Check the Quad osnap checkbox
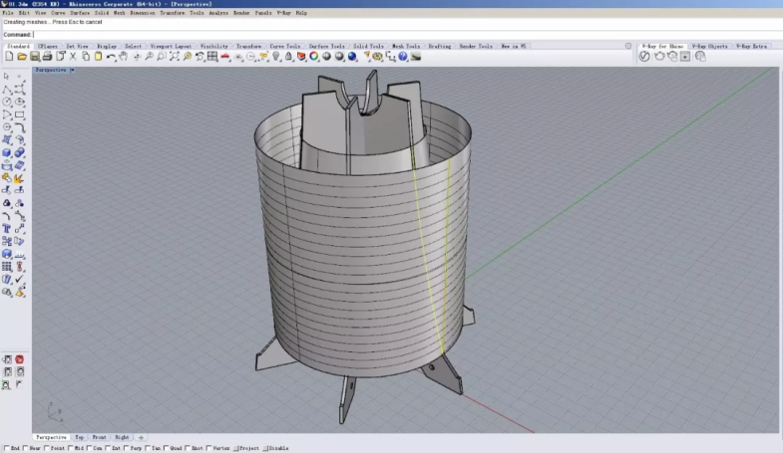Viewport: 783px width, 453px height. pyautogui.click(x=167, y=449)
